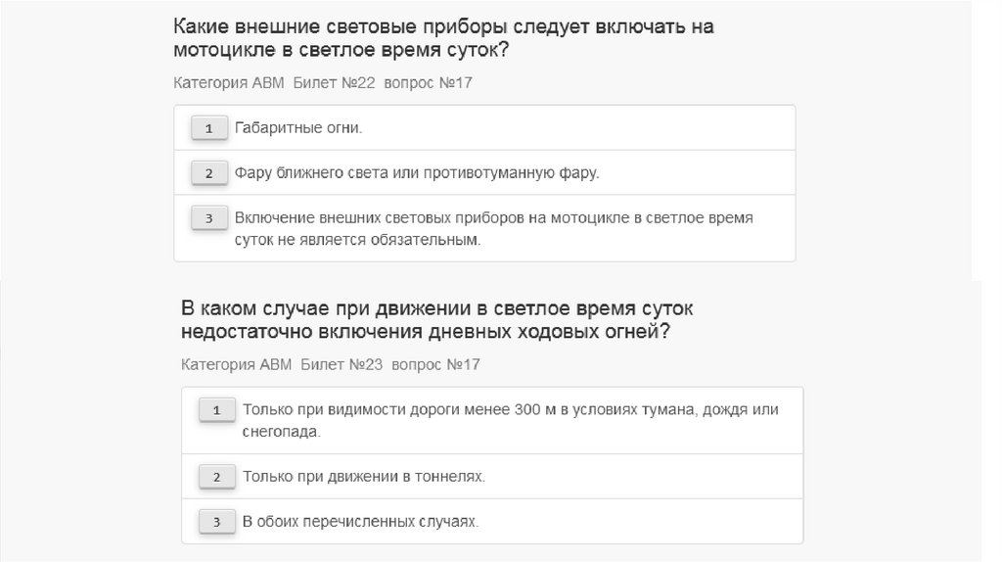Click Категория ABM under the second question
This screenshot has width=1002, height=562.
[x=237, y=364]
